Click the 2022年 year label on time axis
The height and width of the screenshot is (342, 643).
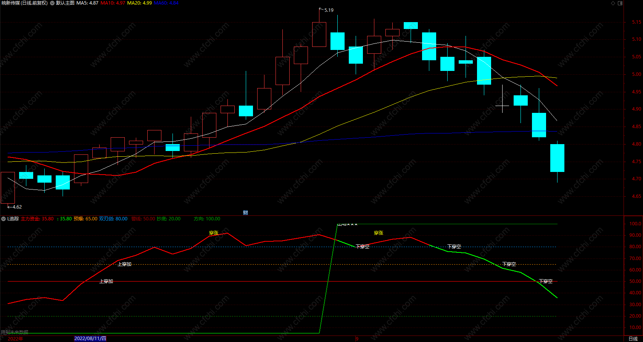pos(15,339)
